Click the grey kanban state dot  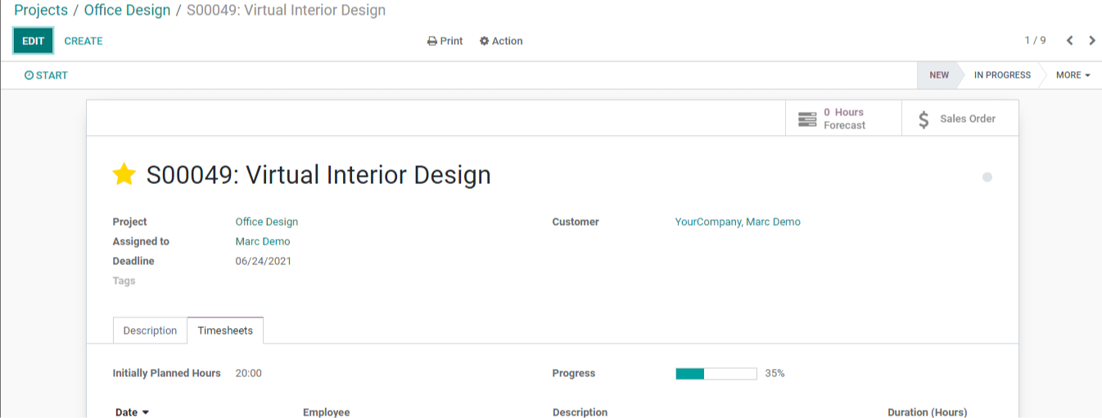tap(987, 177)
